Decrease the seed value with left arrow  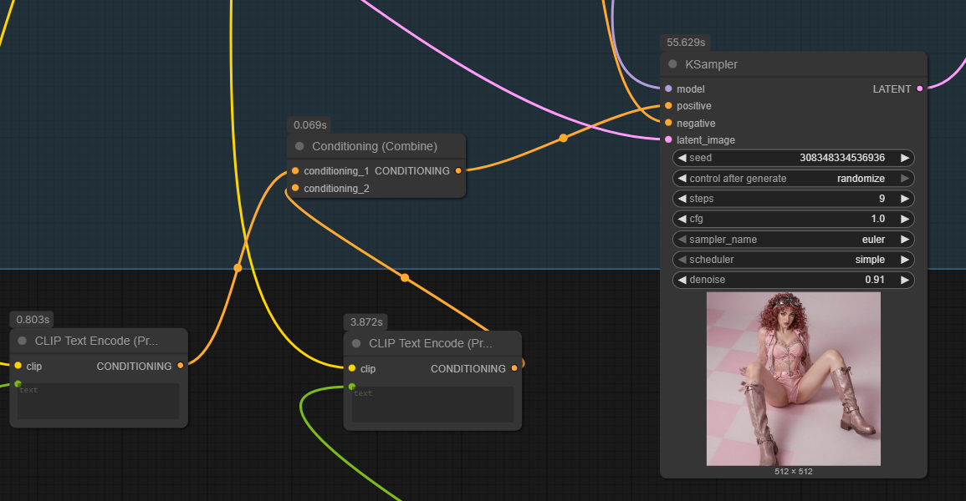tap(682, 158)
